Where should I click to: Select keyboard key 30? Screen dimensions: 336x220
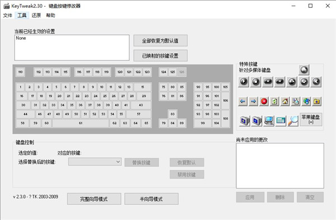[x=23, y=105]
